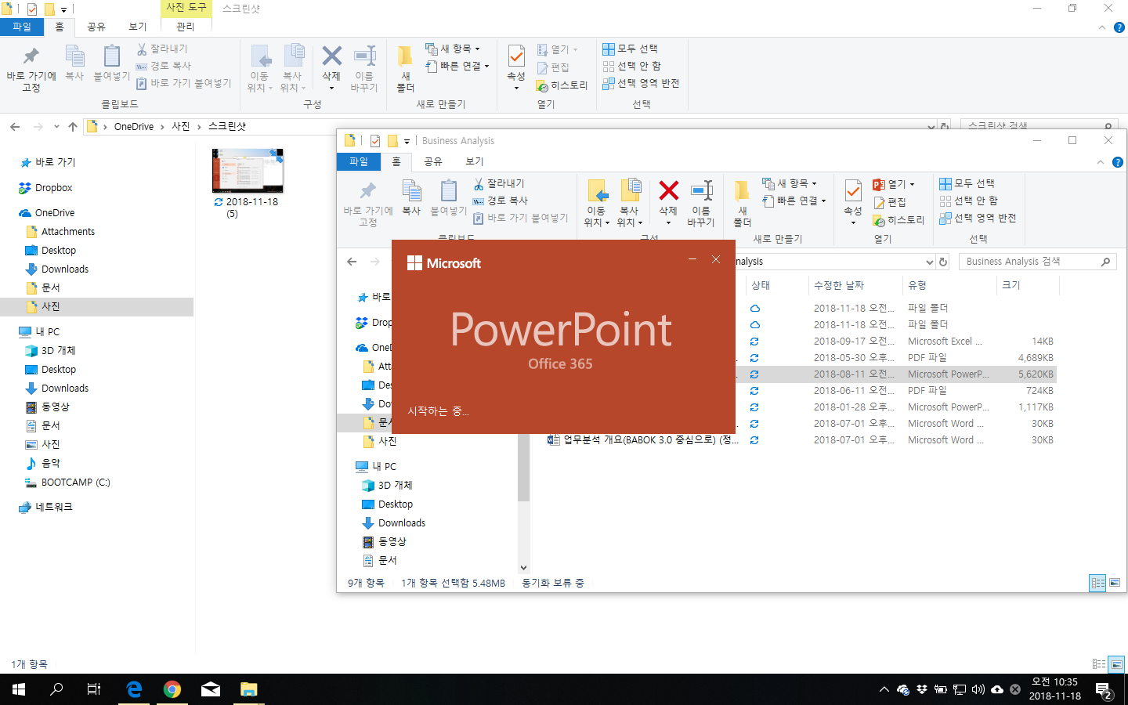Select Attachments folder in 스크린샷 window tree

tap(67, 232)
